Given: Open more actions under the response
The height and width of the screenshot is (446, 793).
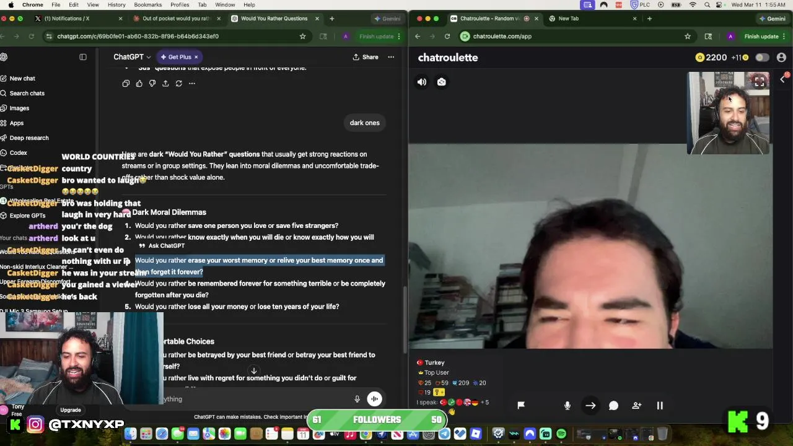Looking at the screenshot, I should coord(192,84).
